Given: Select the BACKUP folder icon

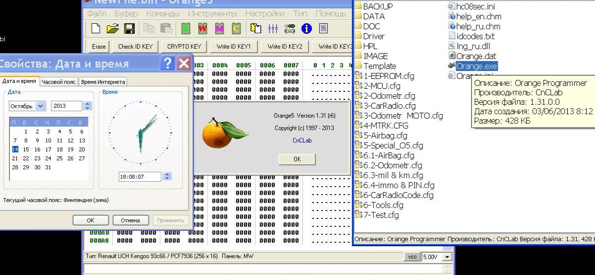Looking at the screenshot, I should (358, 6).
